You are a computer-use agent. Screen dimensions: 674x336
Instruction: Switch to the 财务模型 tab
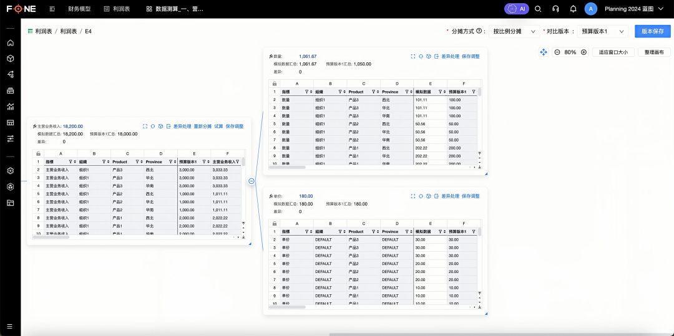pos(79,9)
